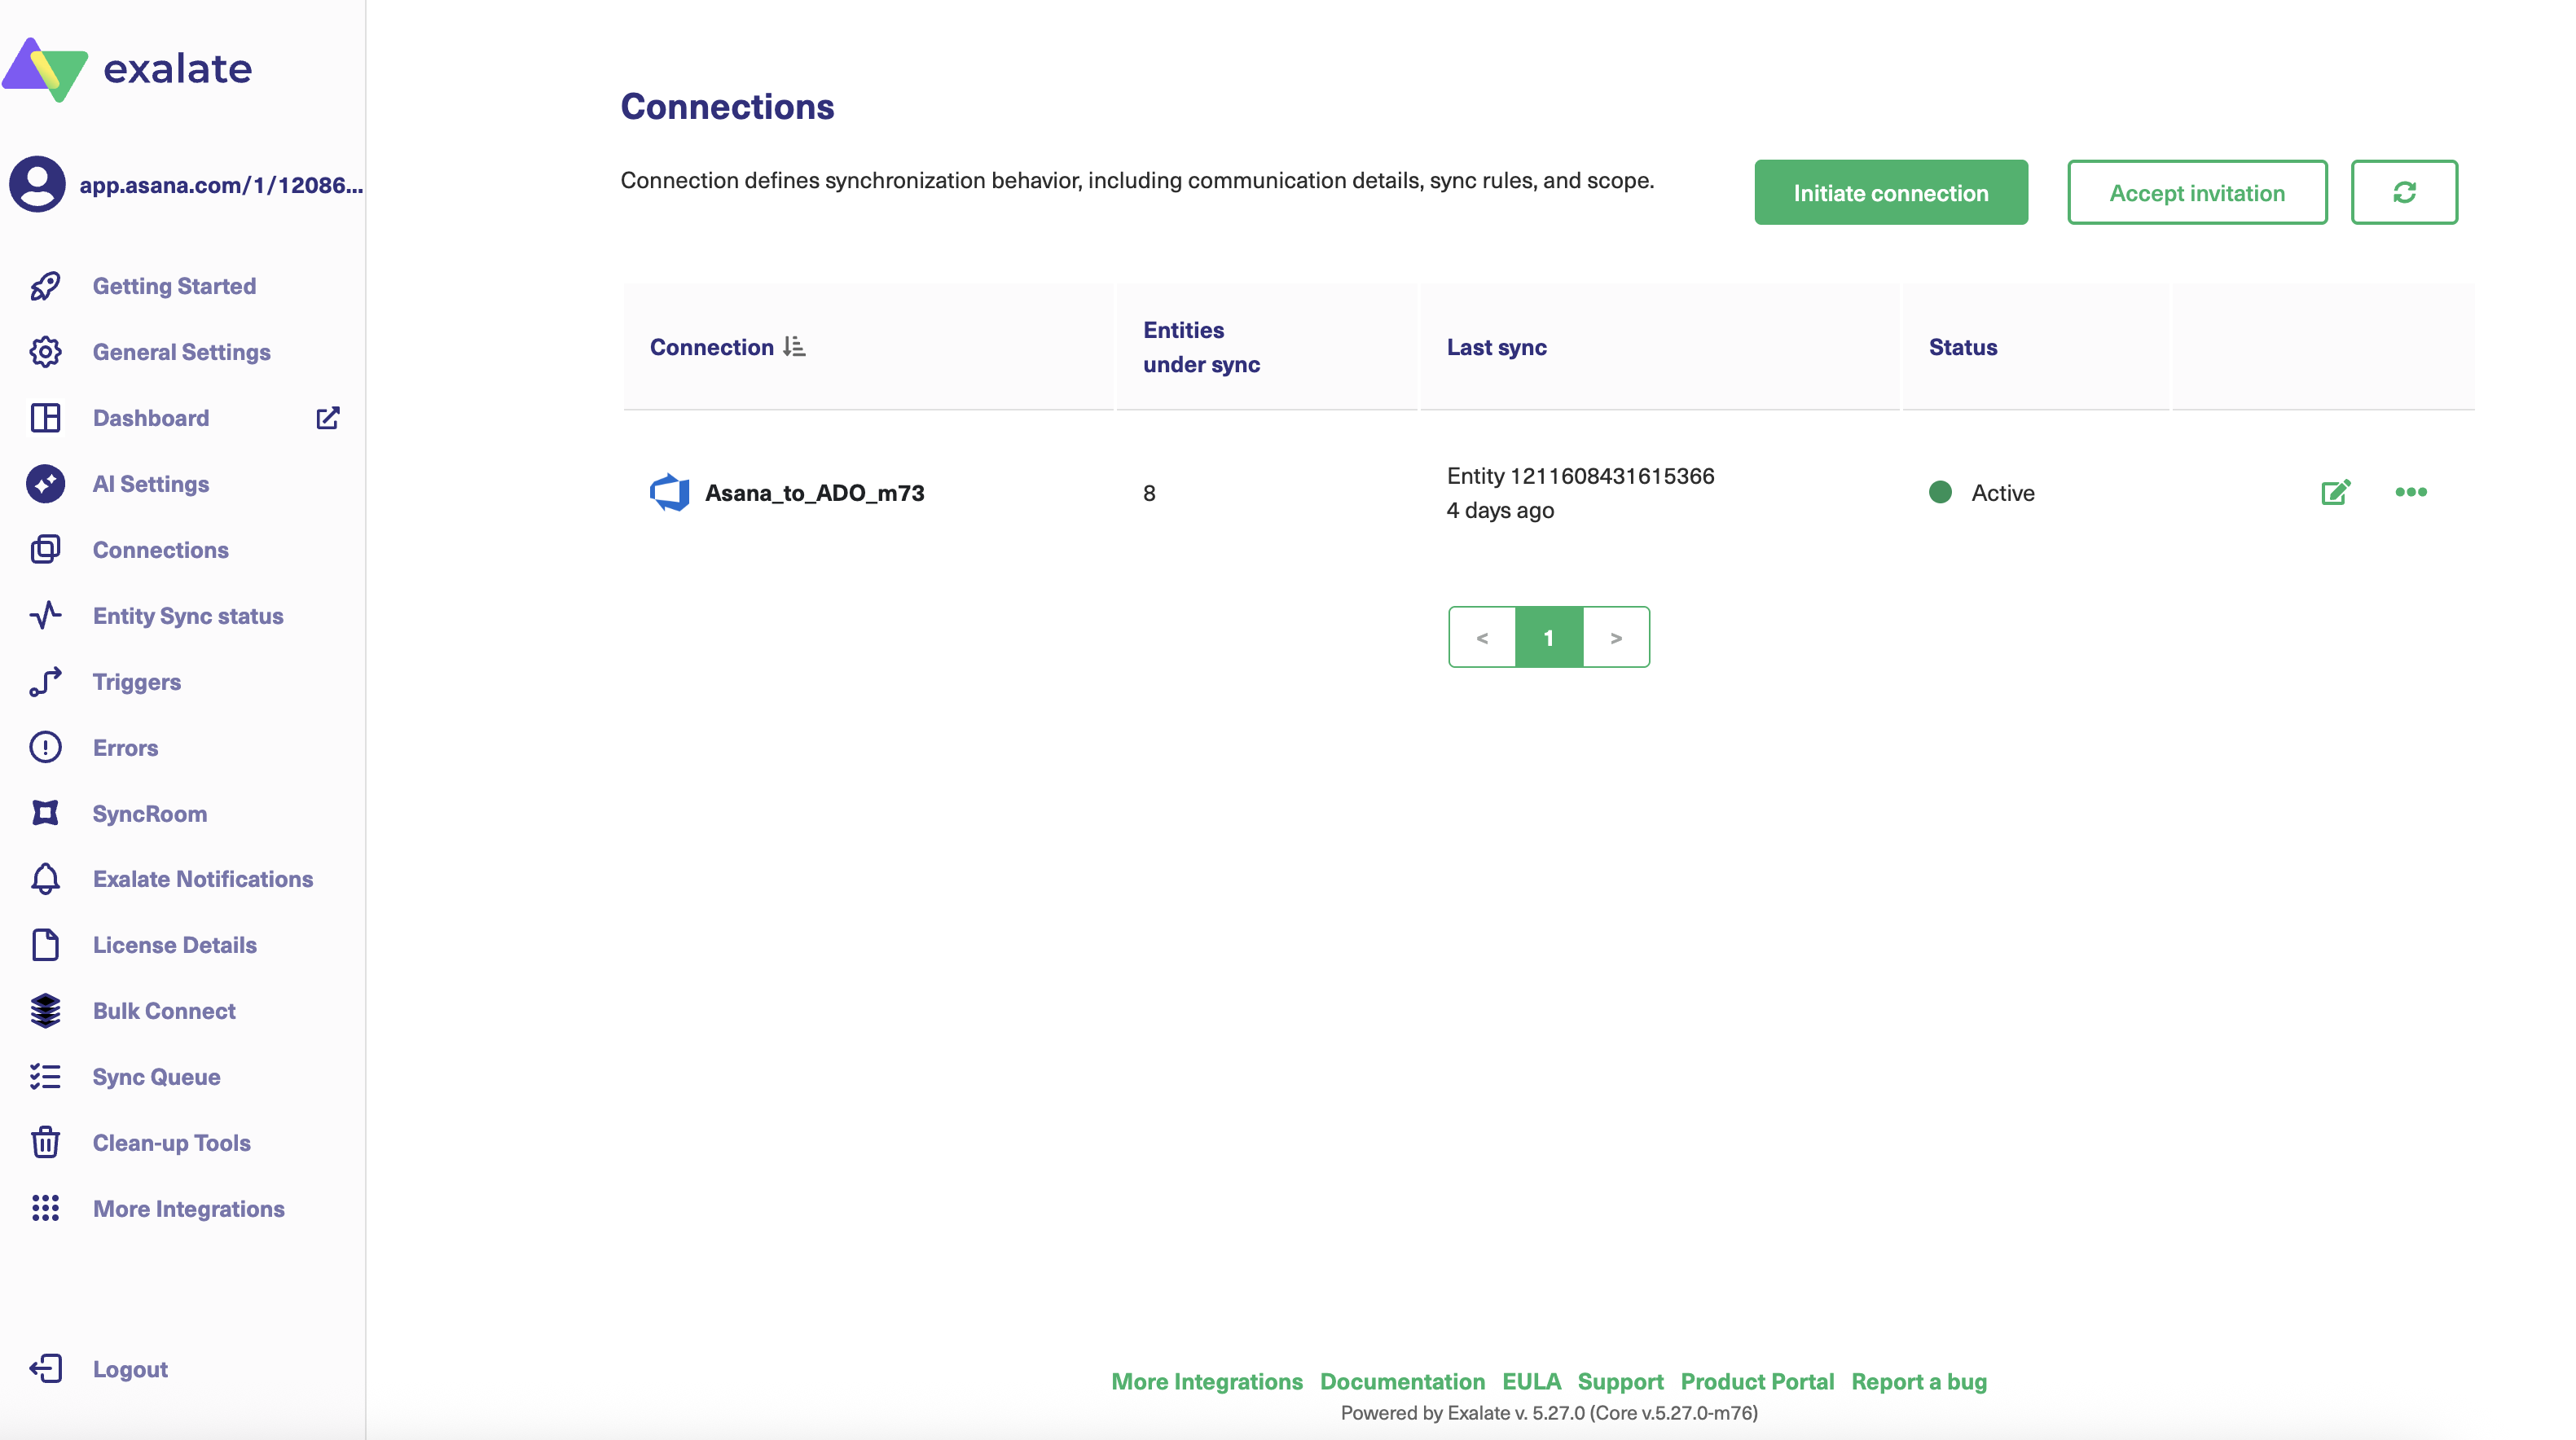Go to next page arrow
This screenshot has width=2576, height=1440.
pyautogui.click(x=1615, y=637)
